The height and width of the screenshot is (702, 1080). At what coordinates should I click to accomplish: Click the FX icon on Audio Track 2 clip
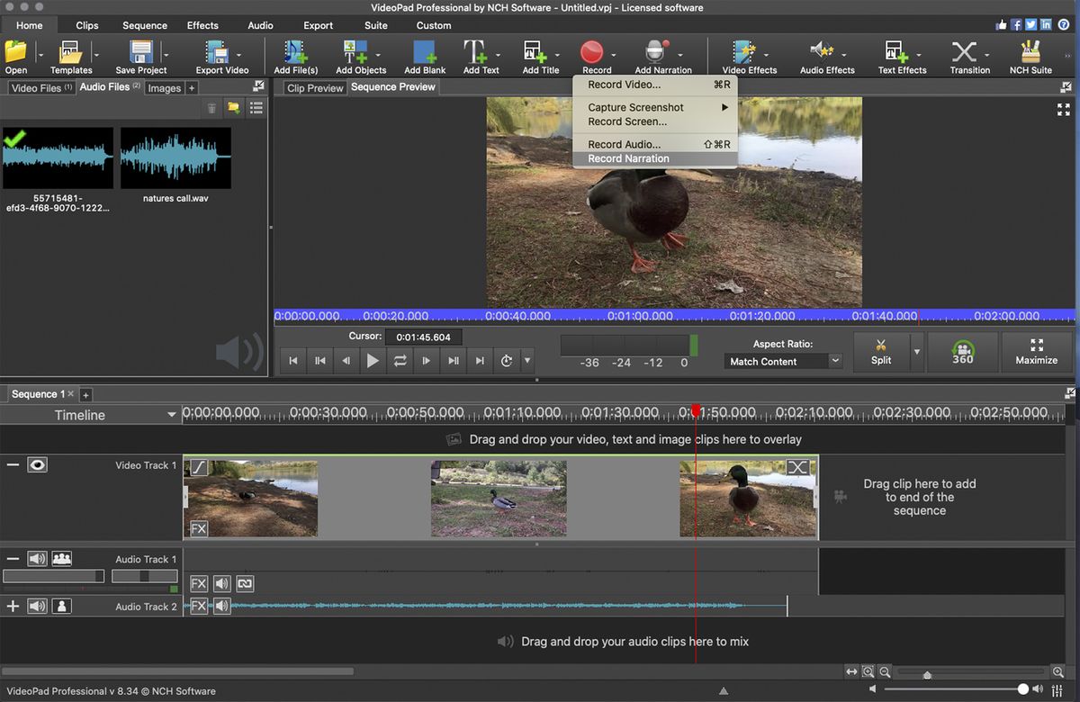tap(199, 605)
